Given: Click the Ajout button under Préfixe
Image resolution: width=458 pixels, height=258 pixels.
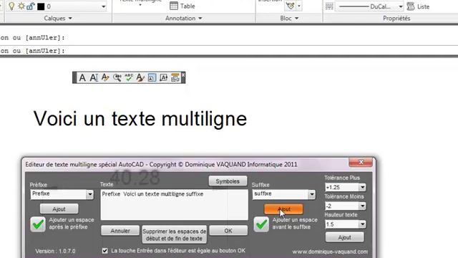Looking at the screenshot, I should pyautogui.click(x=59, y=209).
